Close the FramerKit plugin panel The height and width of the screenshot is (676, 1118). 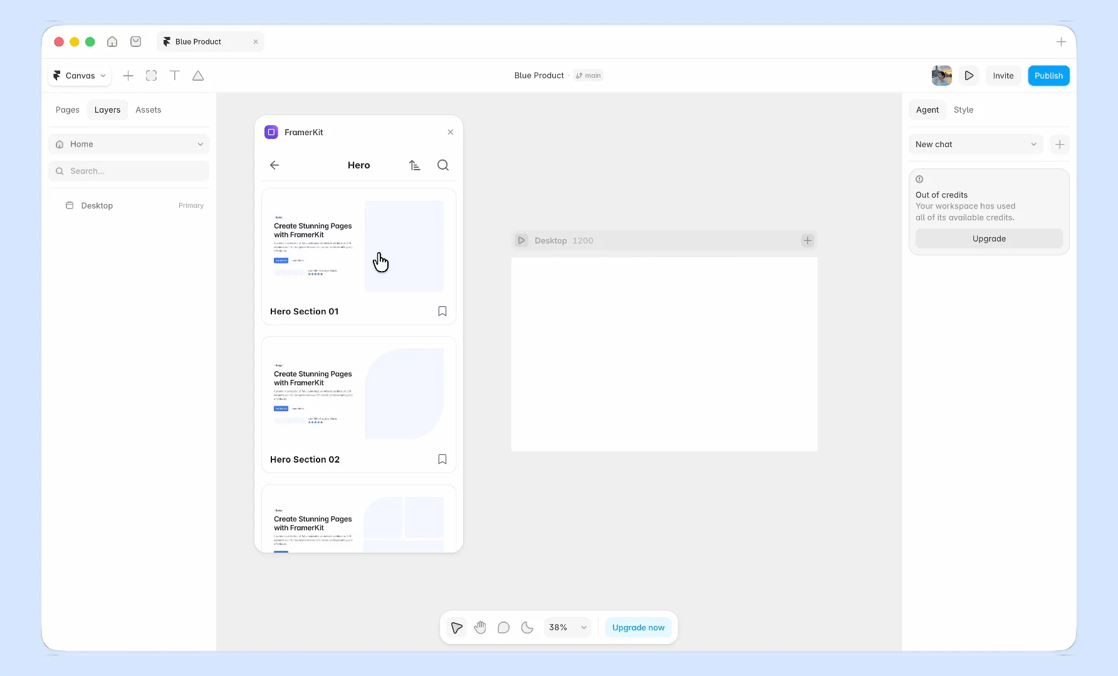[x=451, y=133]
